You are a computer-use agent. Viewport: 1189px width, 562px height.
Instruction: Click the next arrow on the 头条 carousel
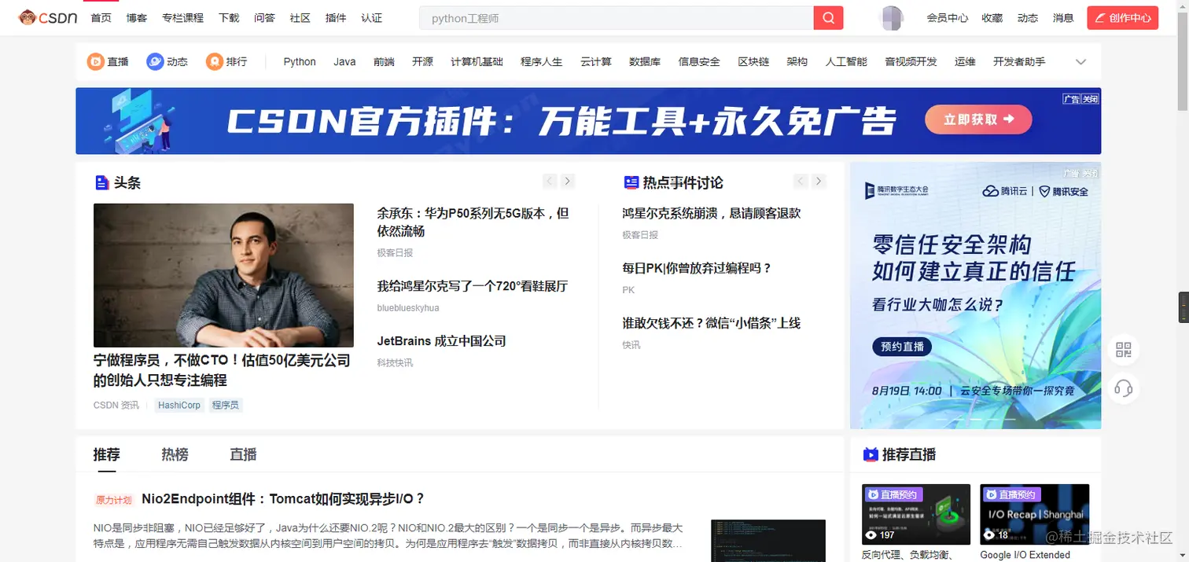[x=568, y=182]
